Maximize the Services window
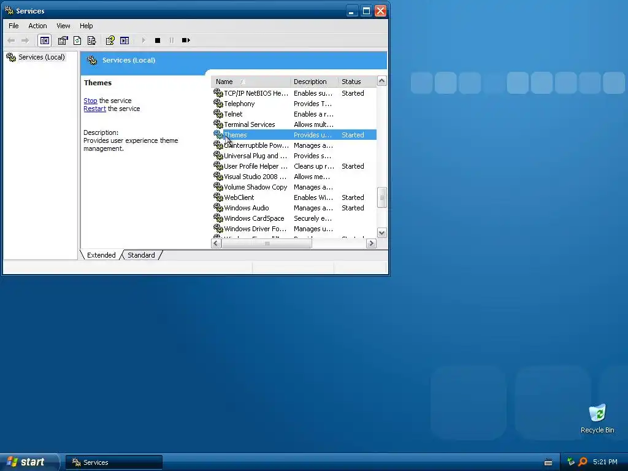628x471 pixels. click(366, 11)
